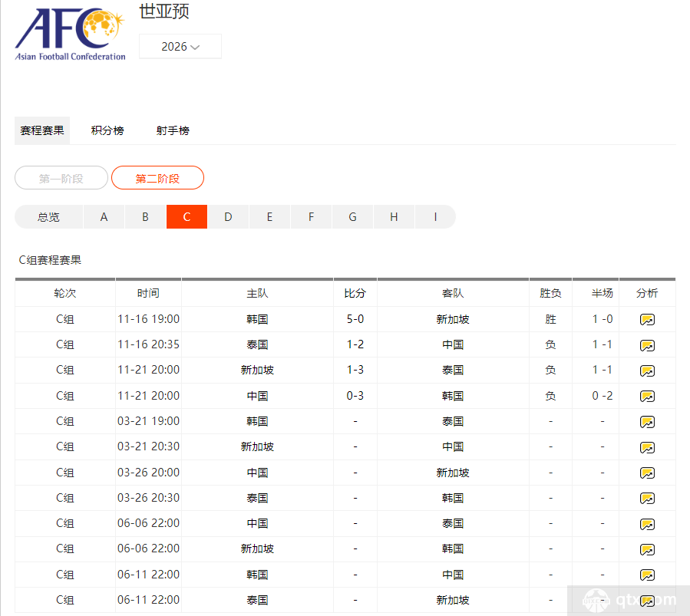Screen dimensions: 690x616
Task: Open analysis for 韩国 5-0 新加坡 match
Action: (x=647, y=319)
